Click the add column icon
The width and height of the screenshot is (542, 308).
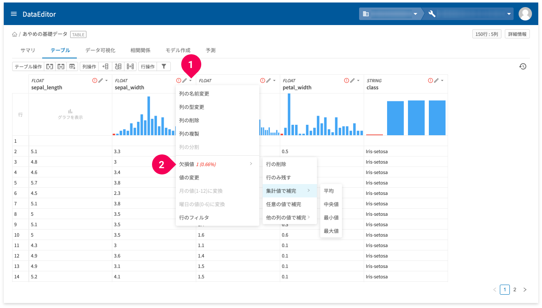point(106,66)
